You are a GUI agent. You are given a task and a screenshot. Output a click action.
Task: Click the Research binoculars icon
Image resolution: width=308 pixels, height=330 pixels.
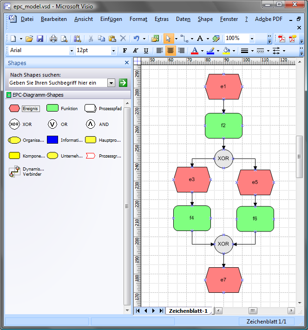pyautogui.click(x=78, y=39)
